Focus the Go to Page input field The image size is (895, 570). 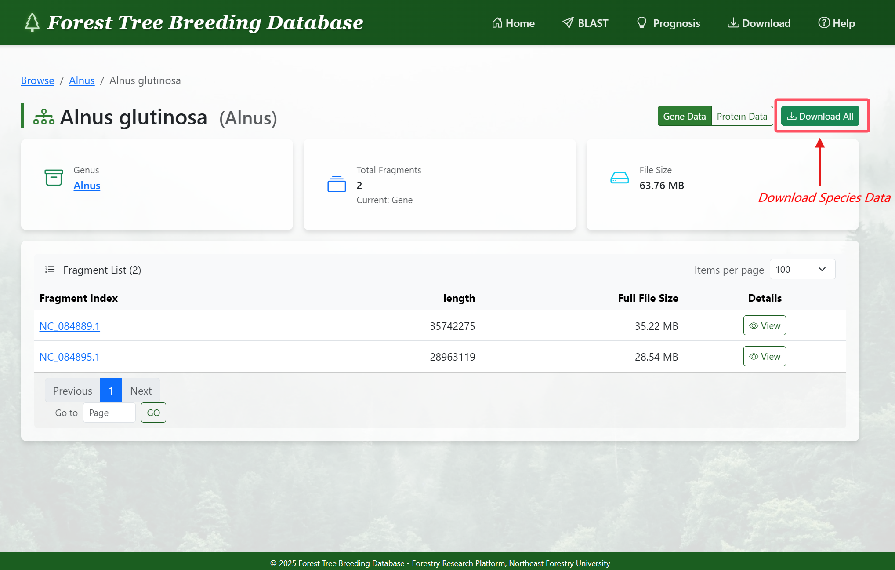(x=109, y=413)
